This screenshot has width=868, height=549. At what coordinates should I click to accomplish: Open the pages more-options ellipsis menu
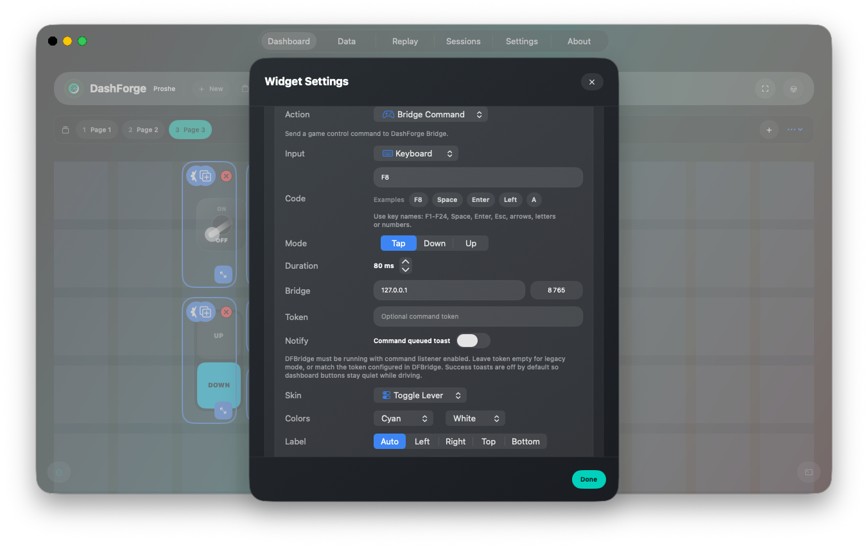tap(795, 130)
